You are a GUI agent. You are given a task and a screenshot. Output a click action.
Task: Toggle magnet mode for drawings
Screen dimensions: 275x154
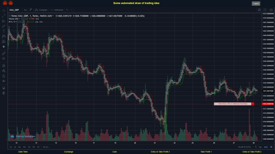pos(4,66)
